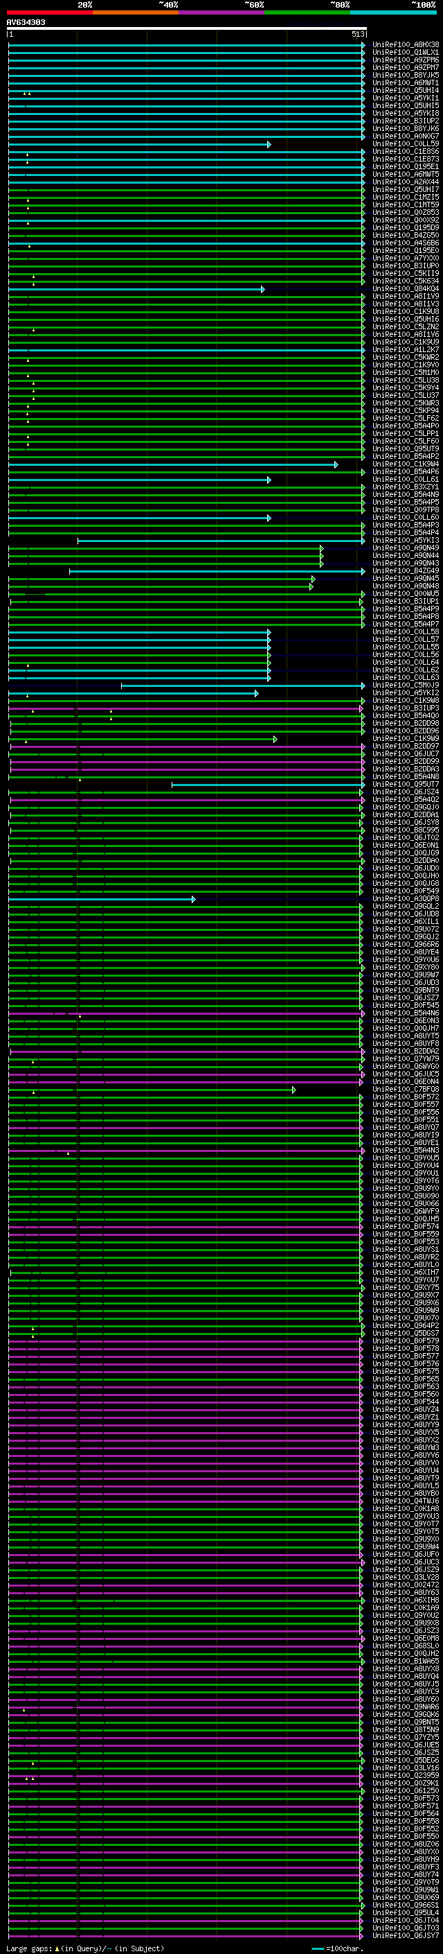
Task: Open hit UniRef100_C0LL61
Action: [405, 480]
